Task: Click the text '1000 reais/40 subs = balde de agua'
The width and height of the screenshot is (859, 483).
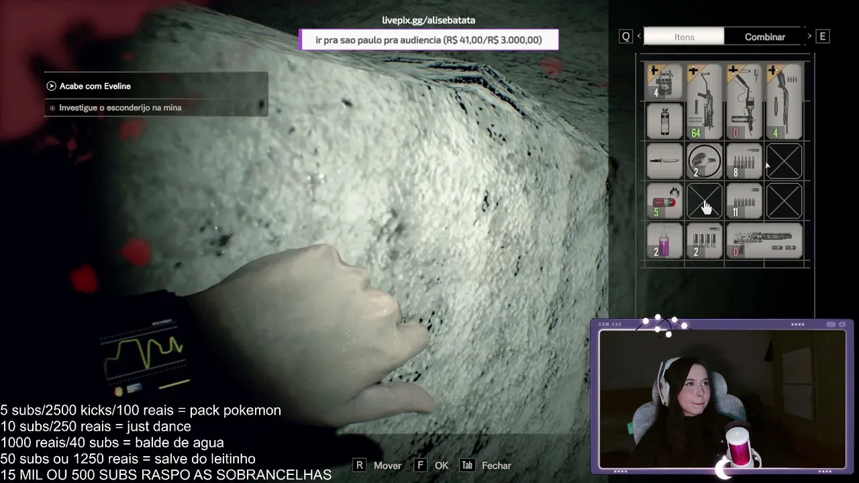Action: (x=112, y=443)
